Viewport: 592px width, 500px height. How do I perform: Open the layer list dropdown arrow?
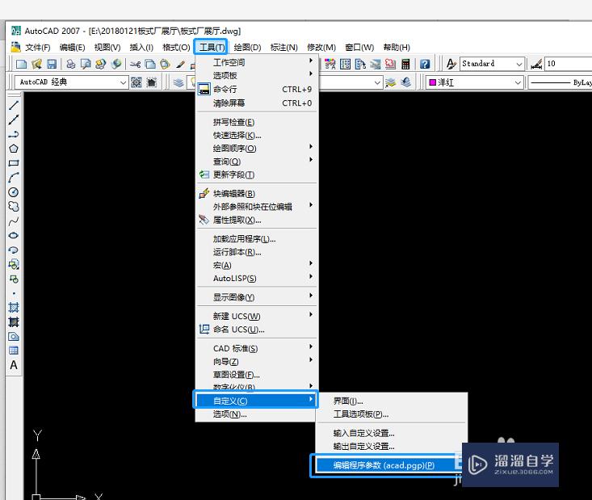[x=377, y=82]
